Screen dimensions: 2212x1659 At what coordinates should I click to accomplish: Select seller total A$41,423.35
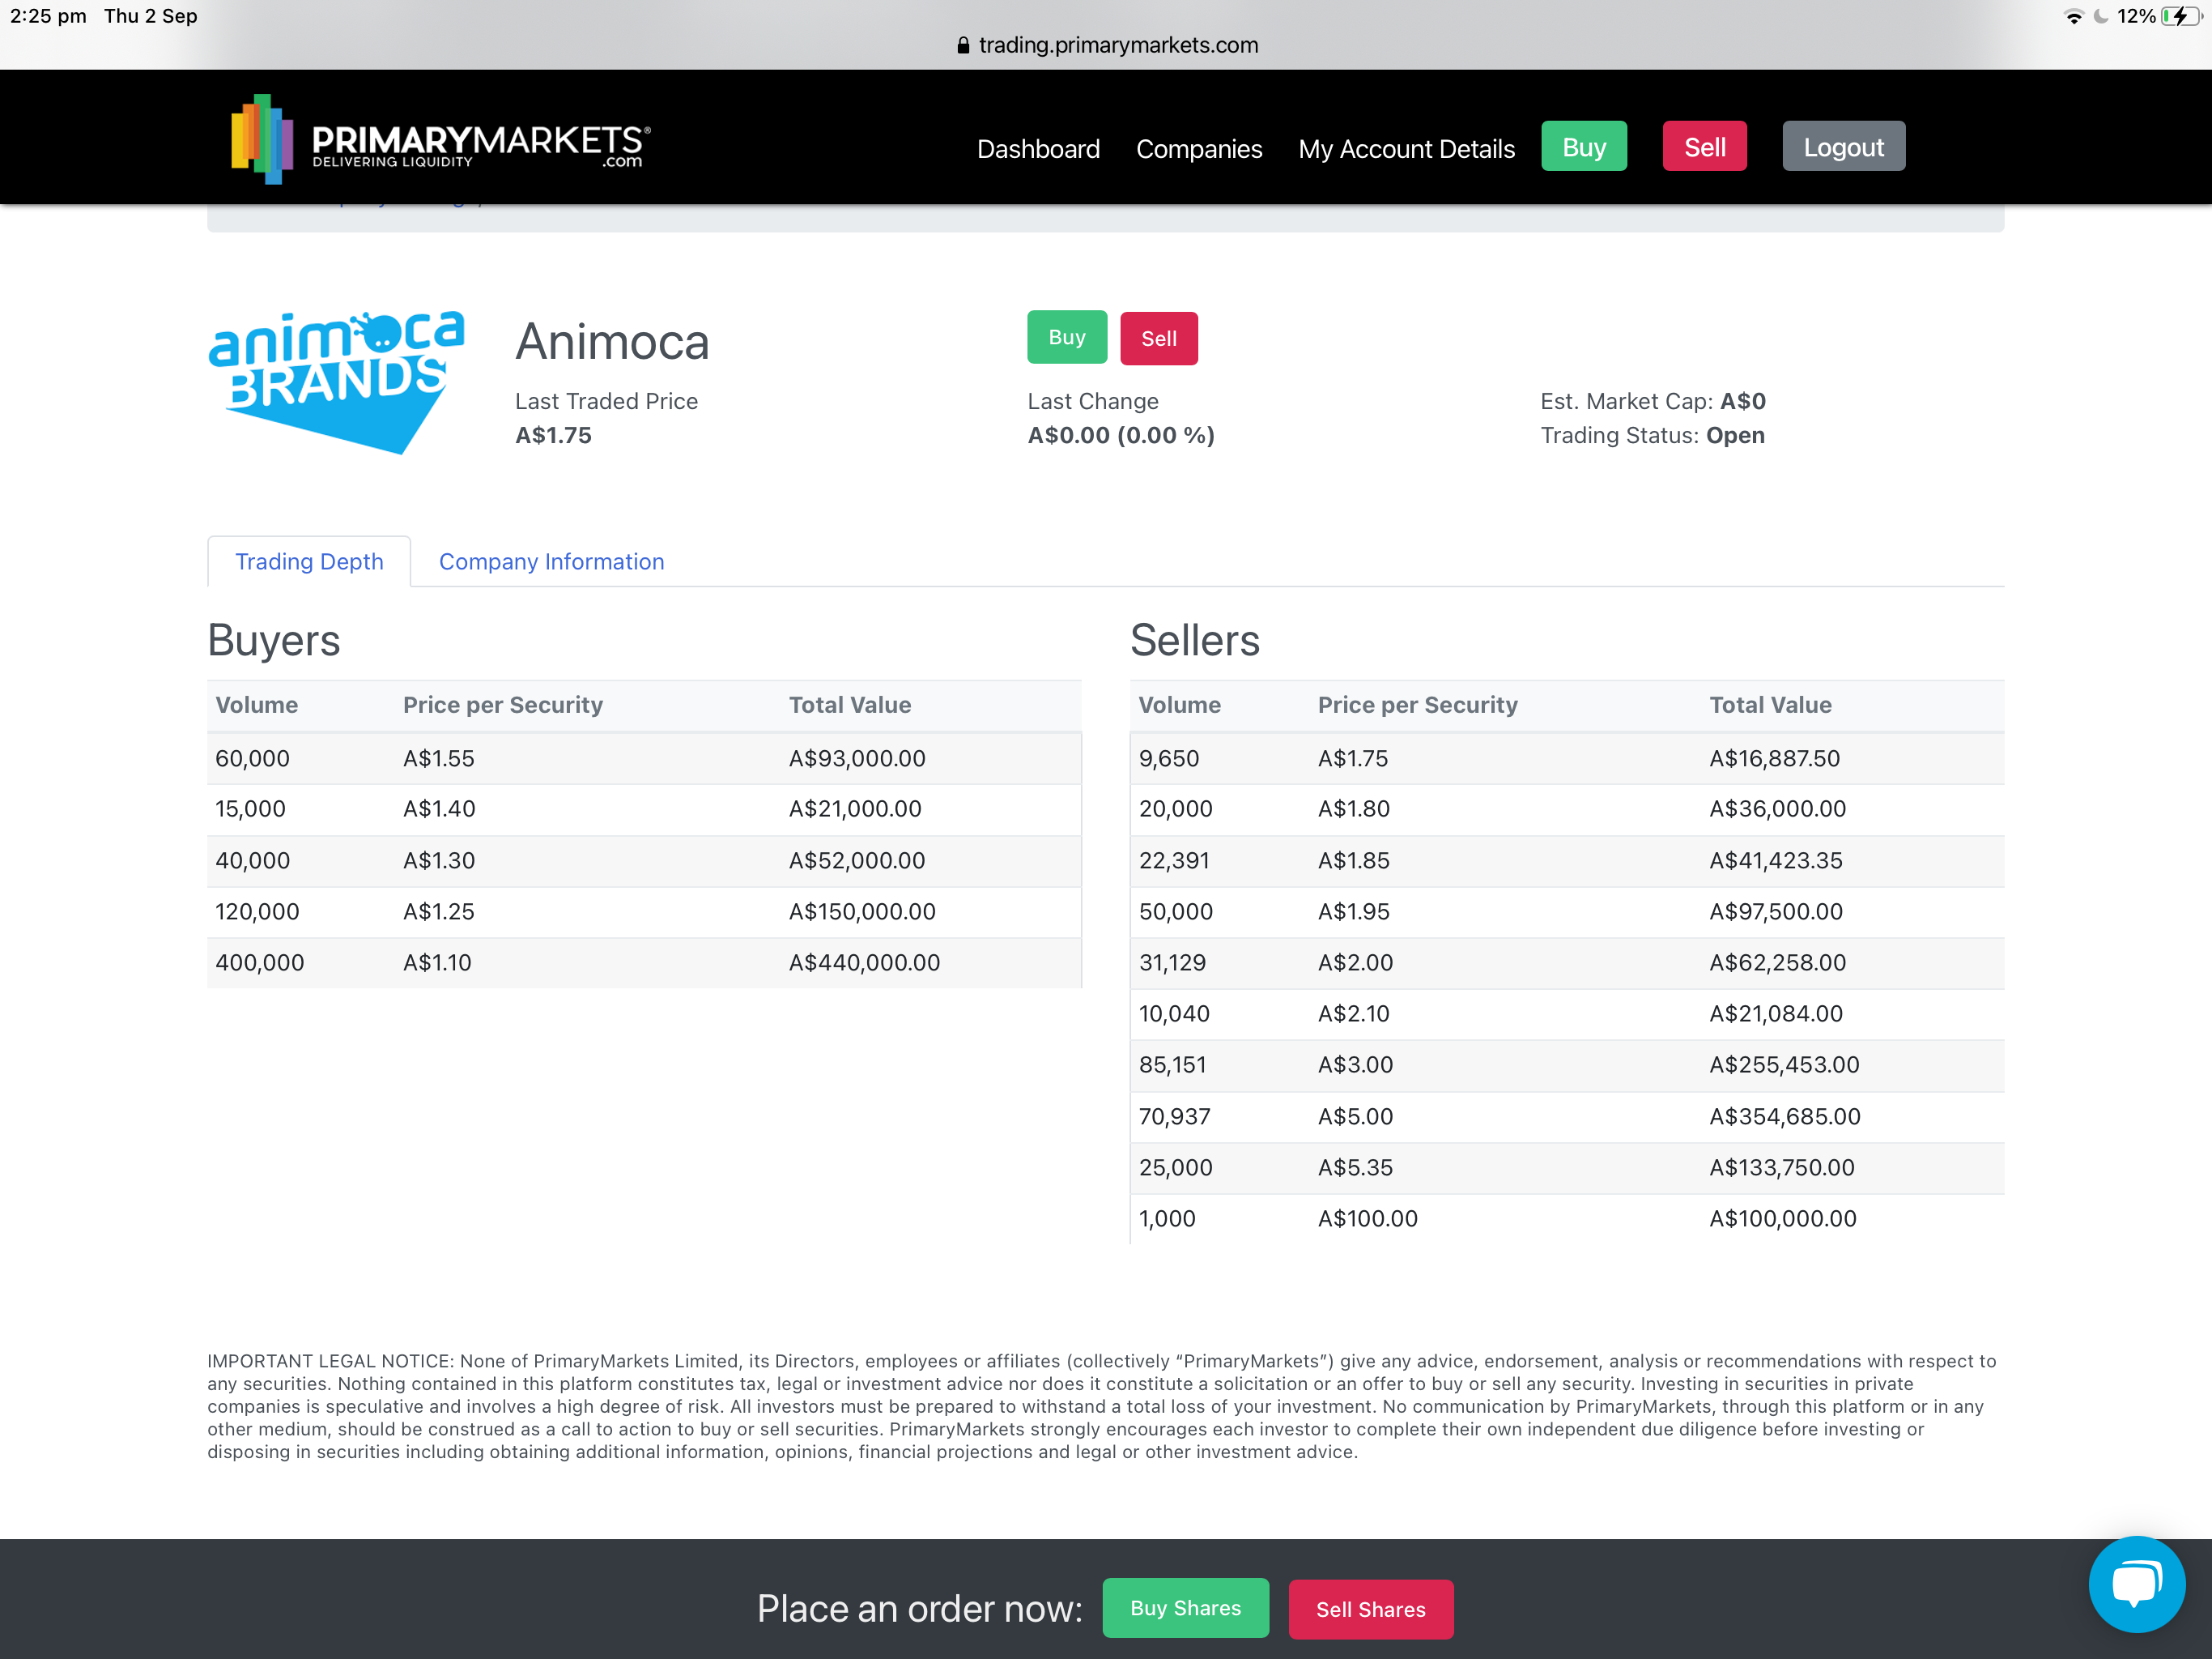[1775, 860]
